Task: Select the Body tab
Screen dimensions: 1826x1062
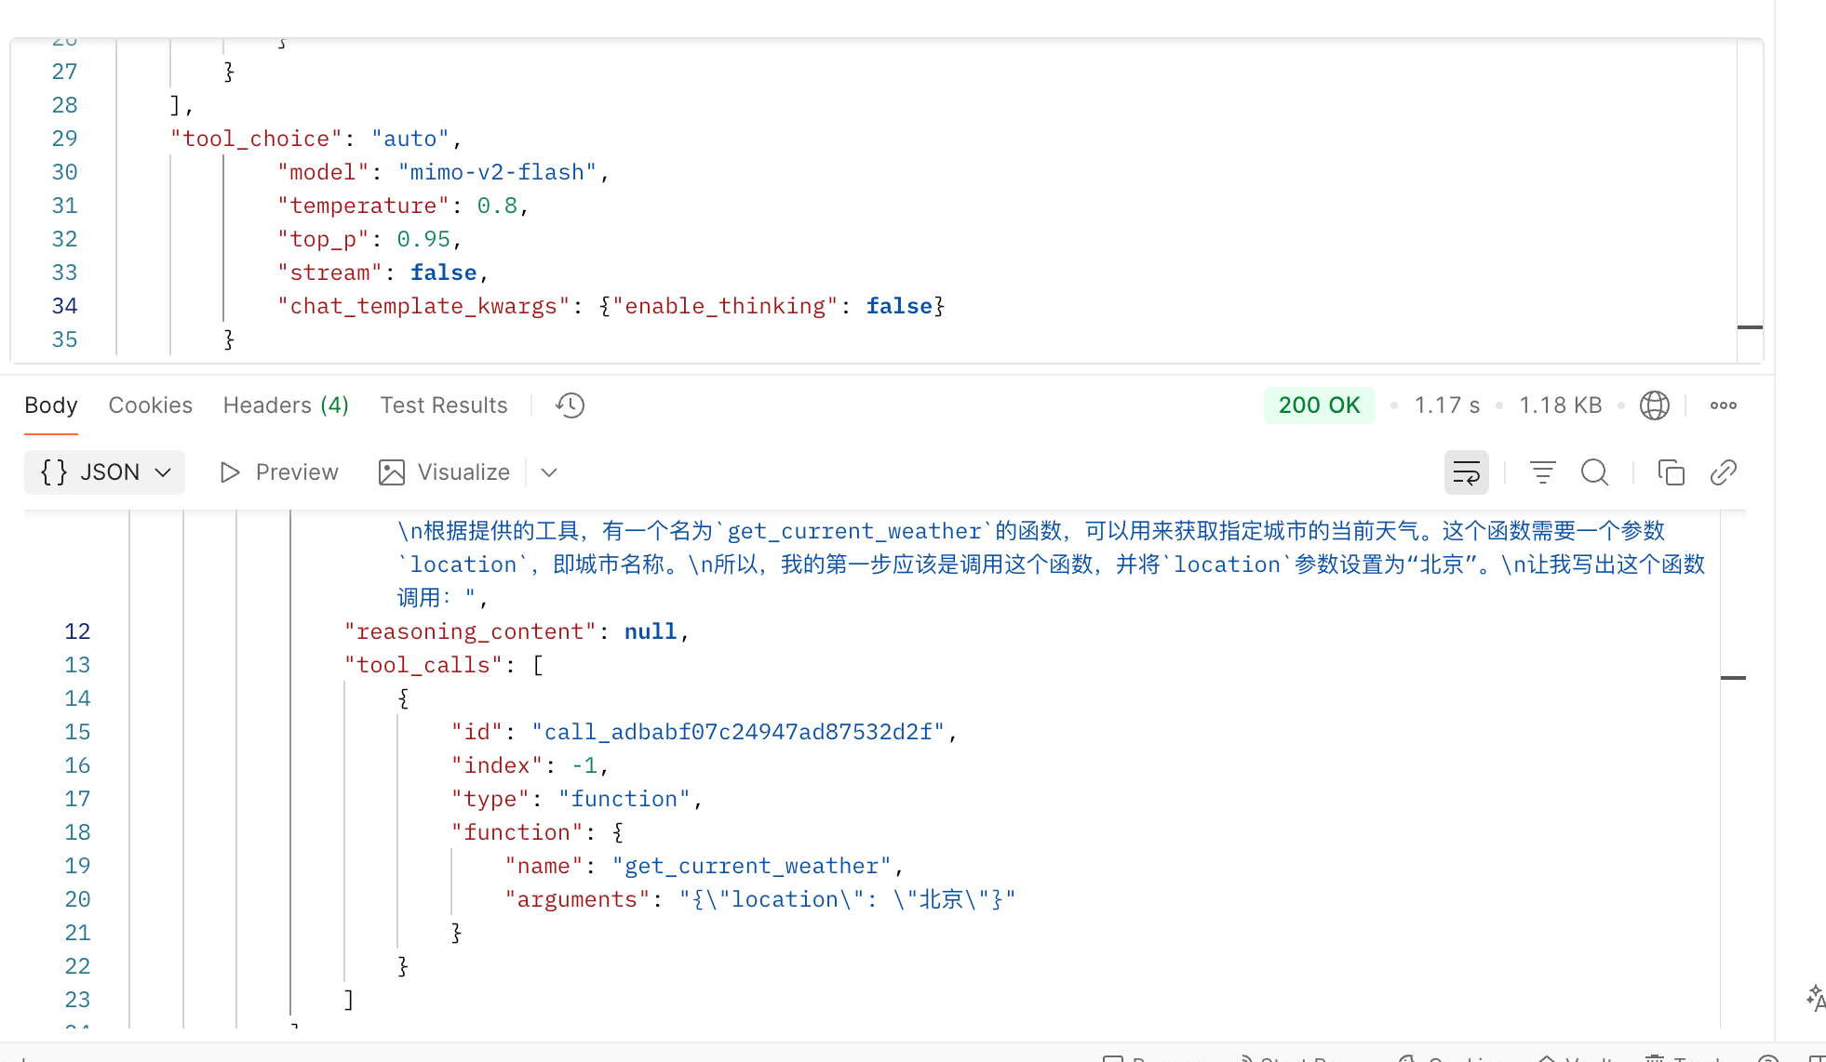Action: tap(51, 405)
